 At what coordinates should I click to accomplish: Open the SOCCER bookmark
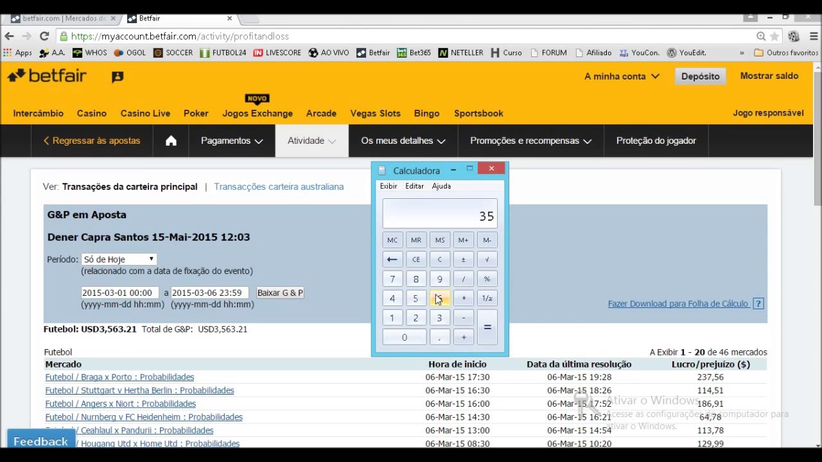(173, 53)
